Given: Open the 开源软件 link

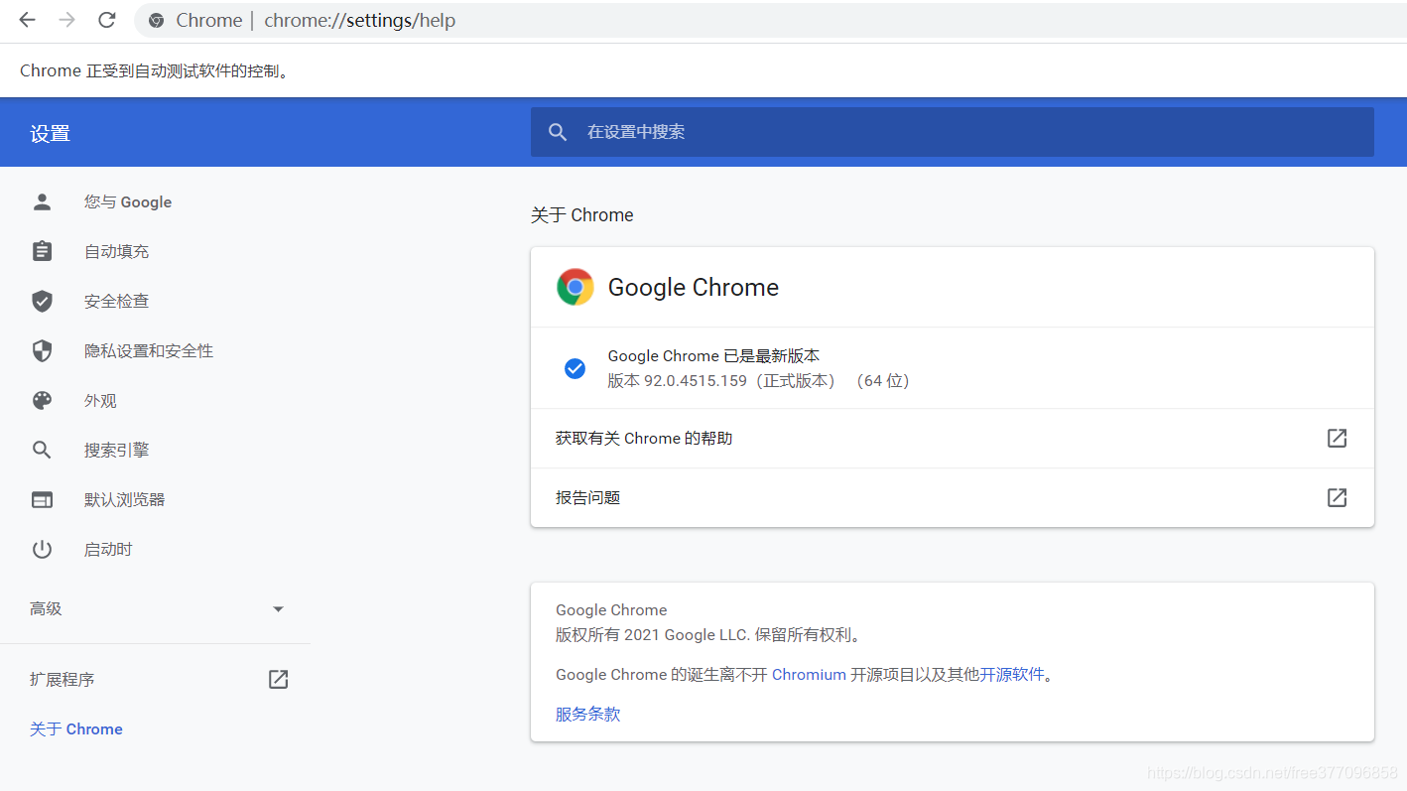Looking at the screenshot, I should [1012, 674].
